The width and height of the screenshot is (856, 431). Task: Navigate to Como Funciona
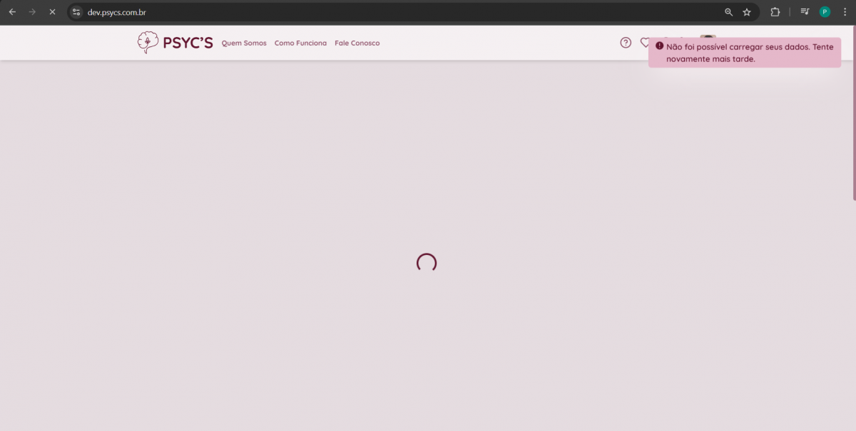tap(300, 43)
